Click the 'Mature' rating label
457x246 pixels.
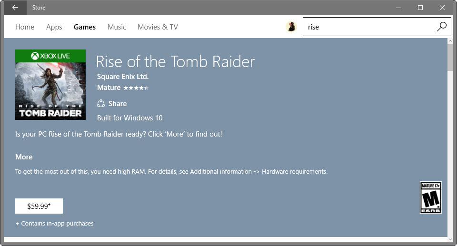(109, 88)
